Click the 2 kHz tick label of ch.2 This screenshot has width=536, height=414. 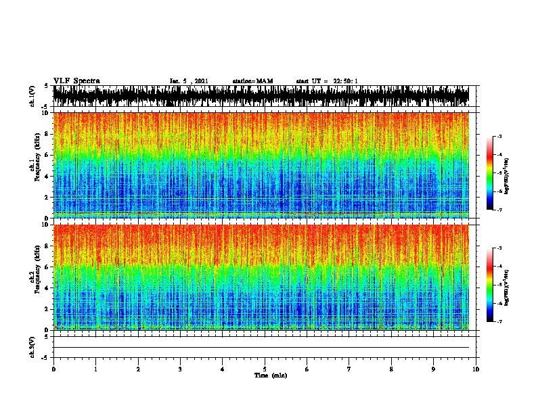tap(47, 309)
